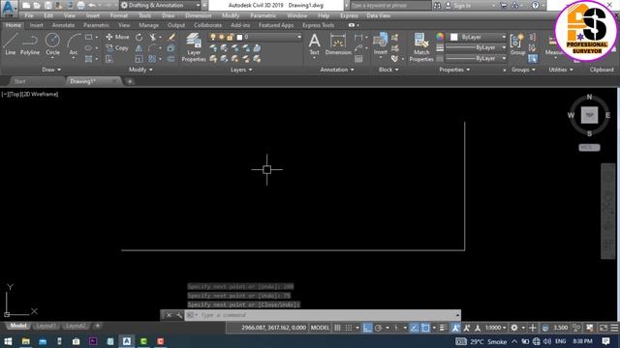Click the Move tool in Modify panel
The width and height of the screenshot is (620, 348).
(117, 37)
